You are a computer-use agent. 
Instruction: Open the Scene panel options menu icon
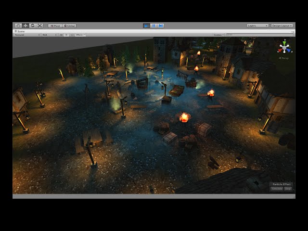293,32
